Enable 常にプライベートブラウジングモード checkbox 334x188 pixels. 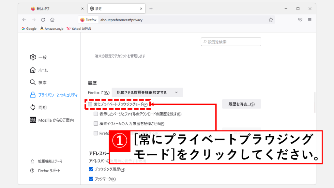click(x=90, y=104)
